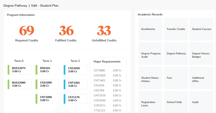This screenshot has height=113, width=216.
Task: Open the Transfer Credits tile
Action: (x=176, y=29)
